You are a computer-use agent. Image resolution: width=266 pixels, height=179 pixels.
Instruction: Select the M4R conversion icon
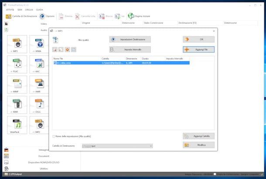click(x=17, y=105)
